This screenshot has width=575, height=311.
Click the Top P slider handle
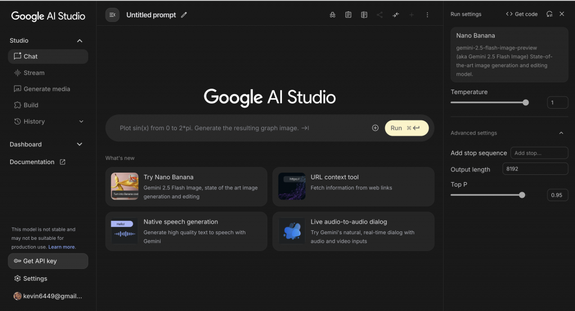(x=522, y=195)
